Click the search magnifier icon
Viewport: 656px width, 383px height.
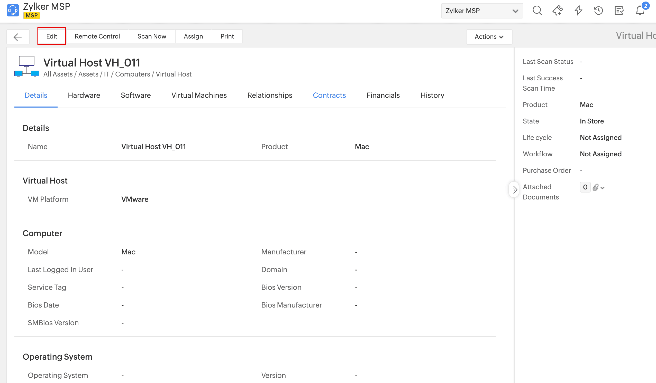(537, 11)
